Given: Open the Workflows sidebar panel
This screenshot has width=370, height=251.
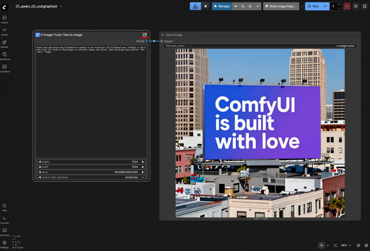Looking at the screenshot, I should click(x=5, y=56).
